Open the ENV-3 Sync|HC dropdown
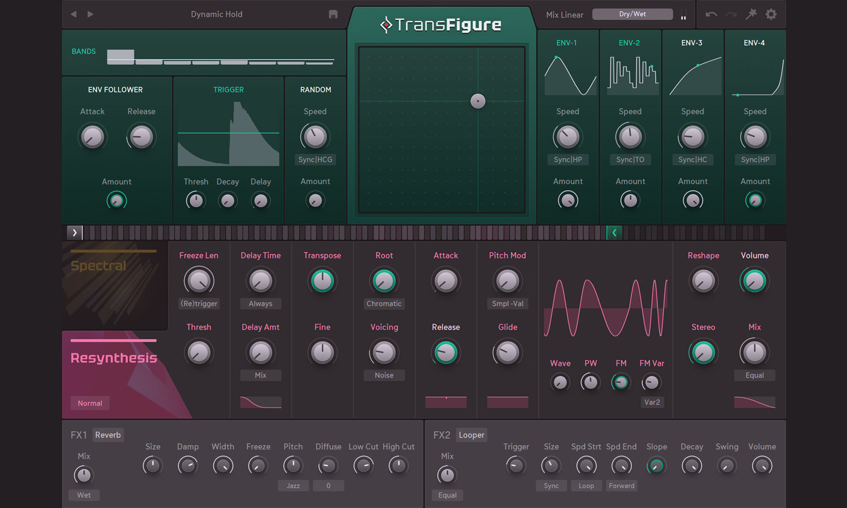The height and width of the screenshot is (508, 847). coord(693,160)
